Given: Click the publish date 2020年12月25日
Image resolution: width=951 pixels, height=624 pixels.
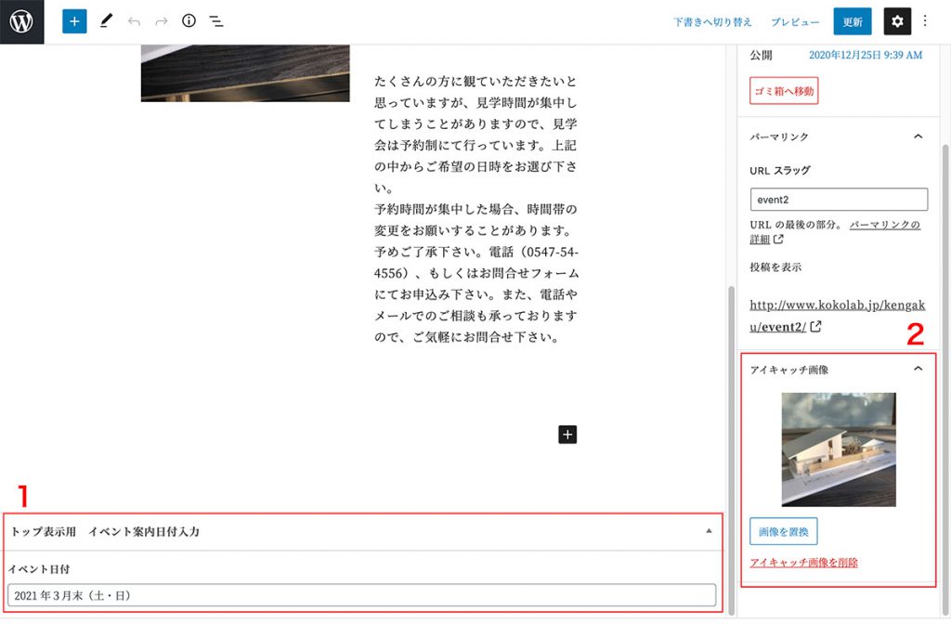Looking at the screenshot, I should [866, 56].
